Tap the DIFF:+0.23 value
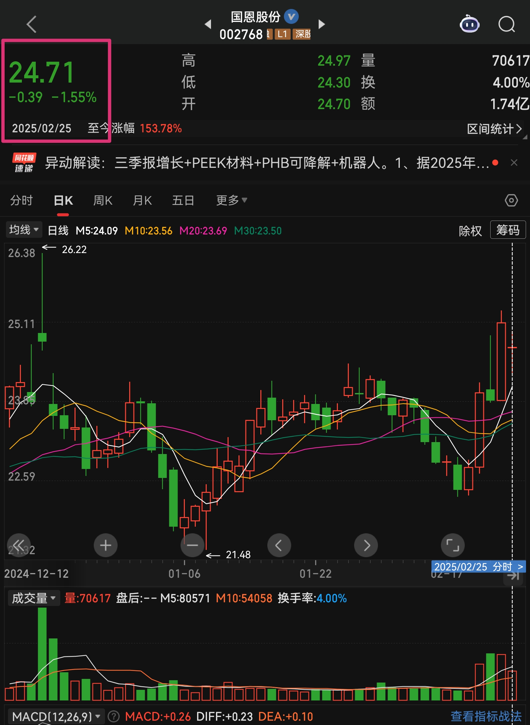530x725 pixels. tap(225, 716)
